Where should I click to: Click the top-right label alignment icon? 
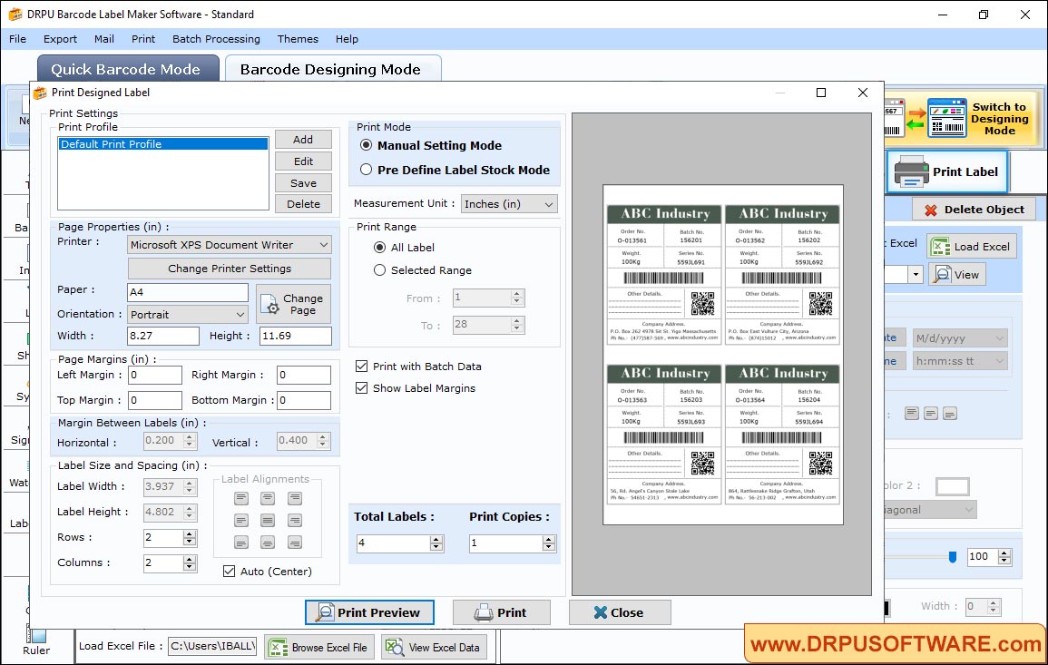(x=295, y=499)
